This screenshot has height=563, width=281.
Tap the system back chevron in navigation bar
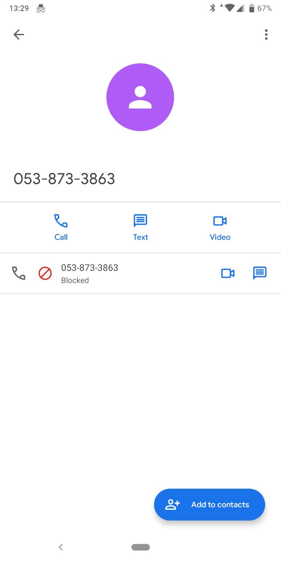click(61, 547)
